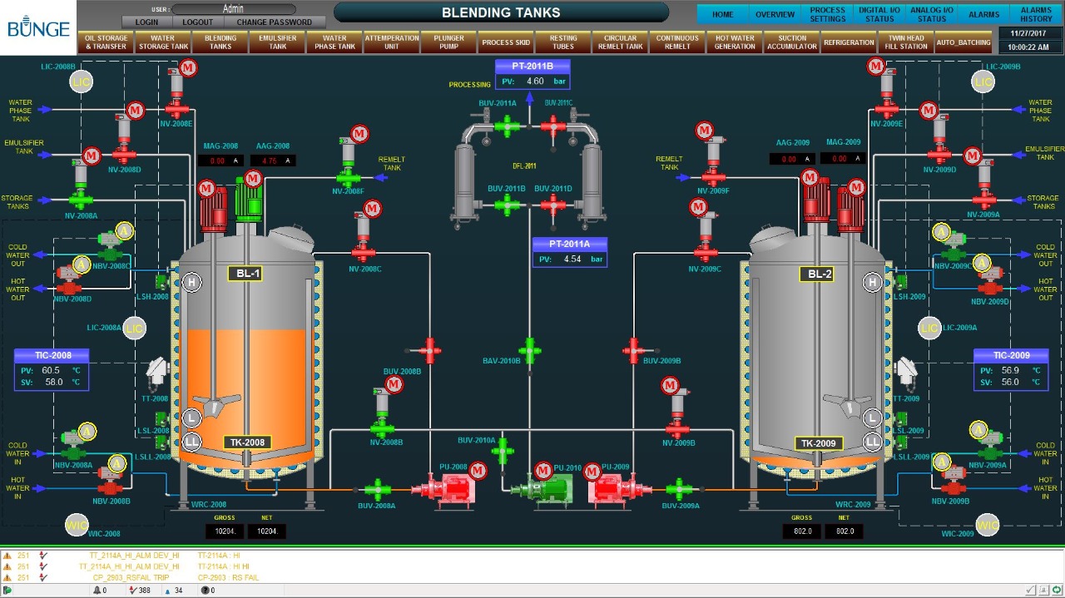The height and width of the screenshot is (598, 1065).
Task: Select valve BUV-2009A
Action: click(x=680, y=488)
